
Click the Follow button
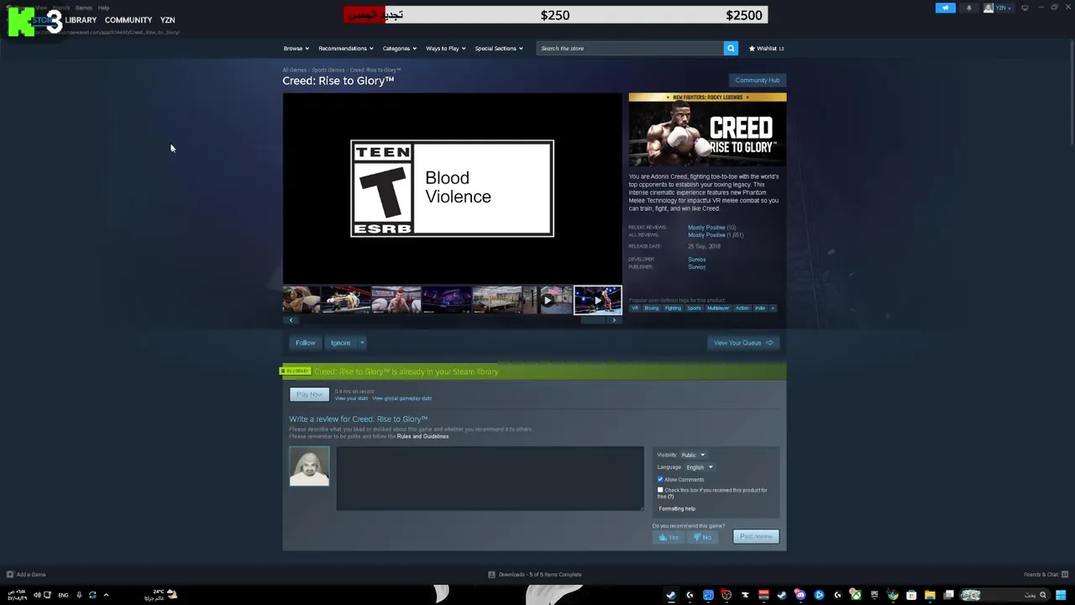(x=305, y=343)
